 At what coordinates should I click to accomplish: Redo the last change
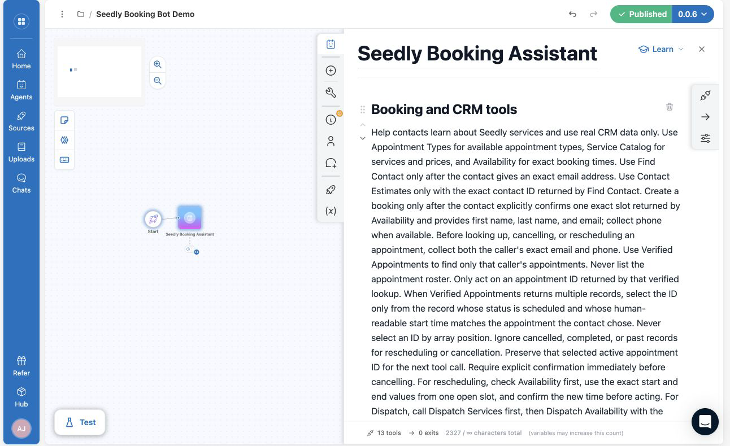(x=593, y=14)
